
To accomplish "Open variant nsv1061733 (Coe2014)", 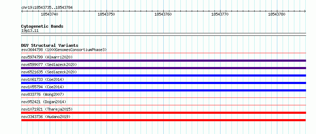I will pos(43,79).
